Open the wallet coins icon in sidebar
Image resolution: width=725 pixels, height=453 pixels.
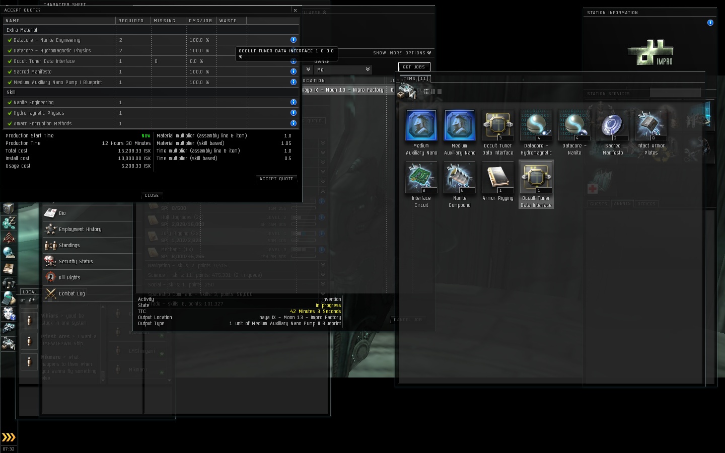click(9, 222)
